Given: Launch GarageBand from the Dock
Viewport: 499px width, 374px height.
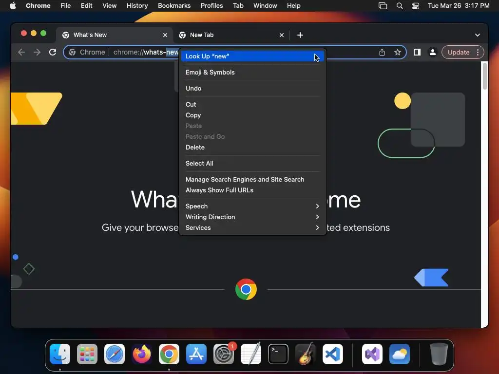Looking at the screenshot, I should (306, 354).
